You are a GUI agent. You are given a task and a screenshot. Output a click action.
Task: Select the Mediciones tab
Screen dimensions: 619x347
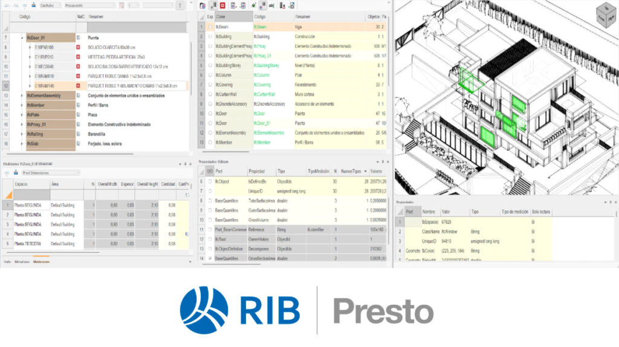pos(41,262)
